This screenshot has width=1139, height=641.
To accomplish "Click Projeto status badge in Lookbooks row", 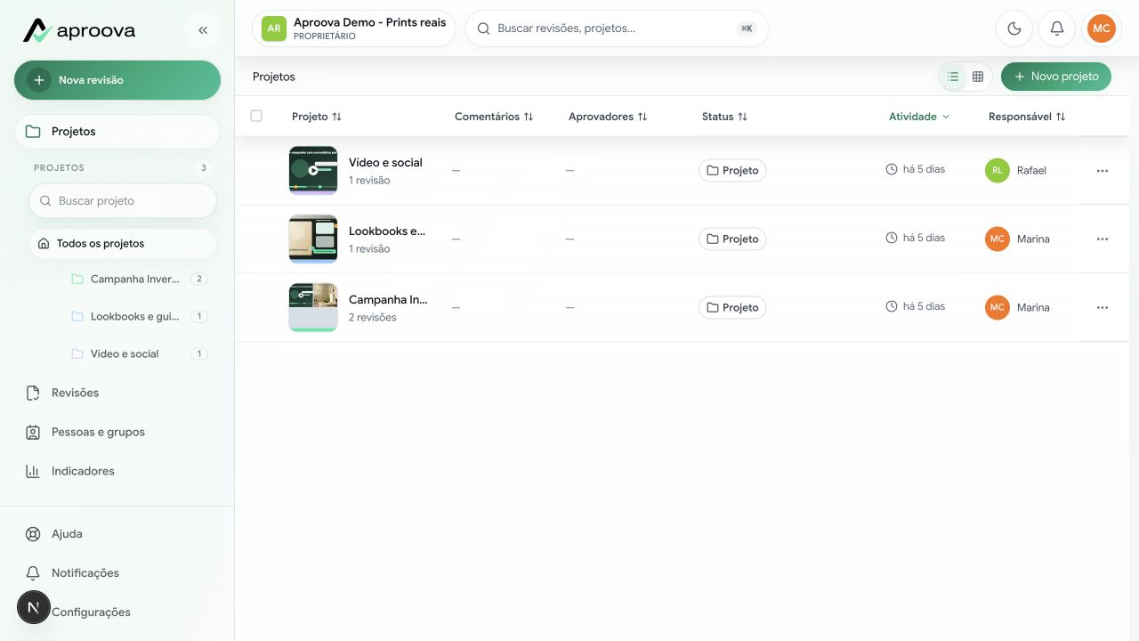I will tap(732, 239).
